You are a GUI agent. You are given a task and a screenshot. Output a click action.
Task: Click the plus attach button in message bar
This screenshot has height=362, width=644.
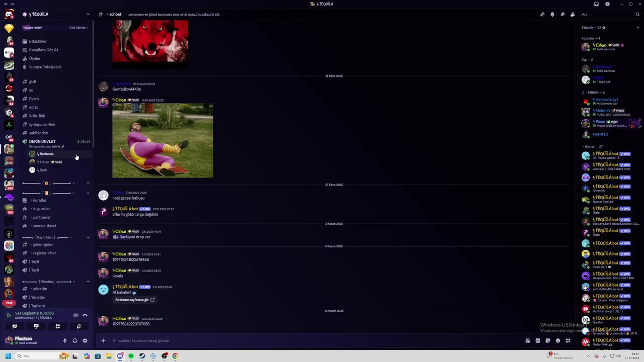click(x=103, y=340)
